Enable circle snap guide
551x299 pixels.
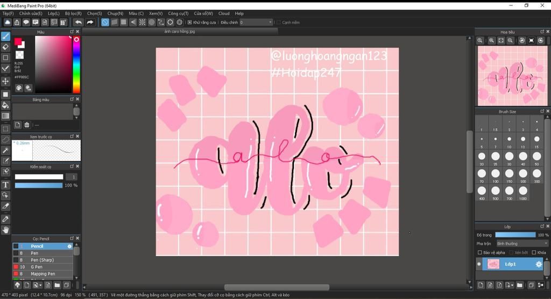pos(151,23)
